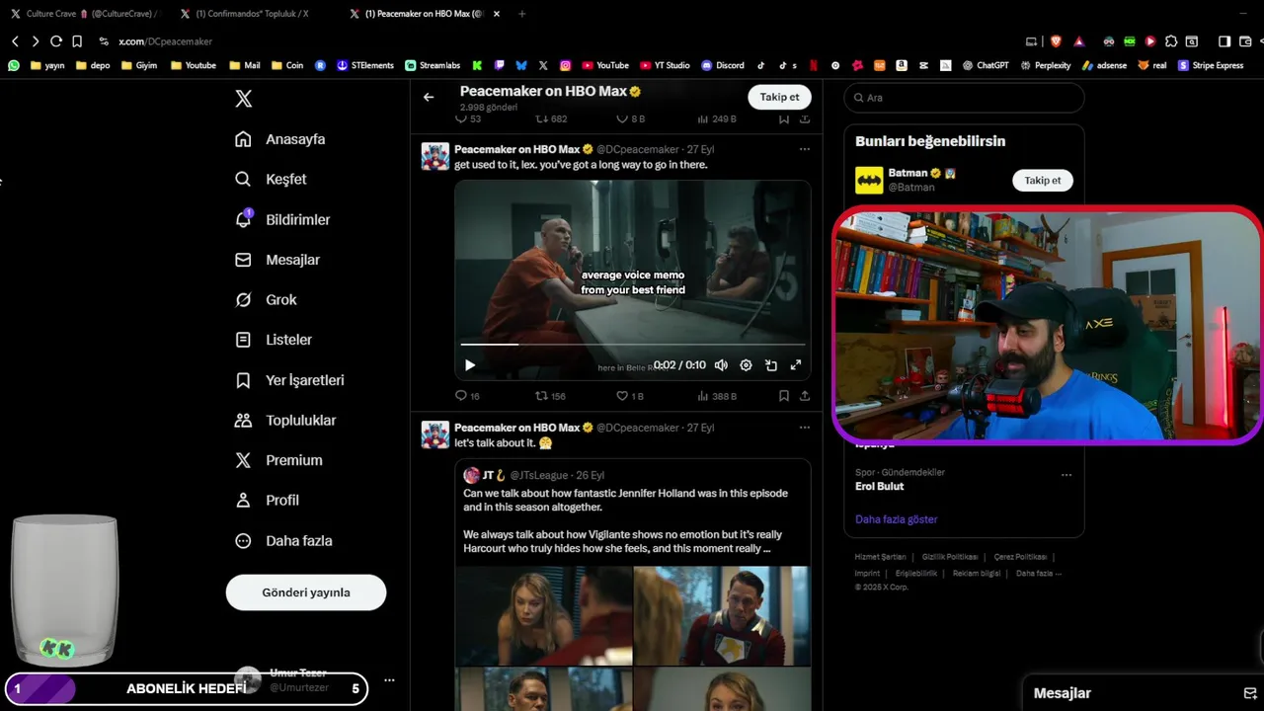
Task: Click the video picture-in-picture icon
Action: point(770,365)
